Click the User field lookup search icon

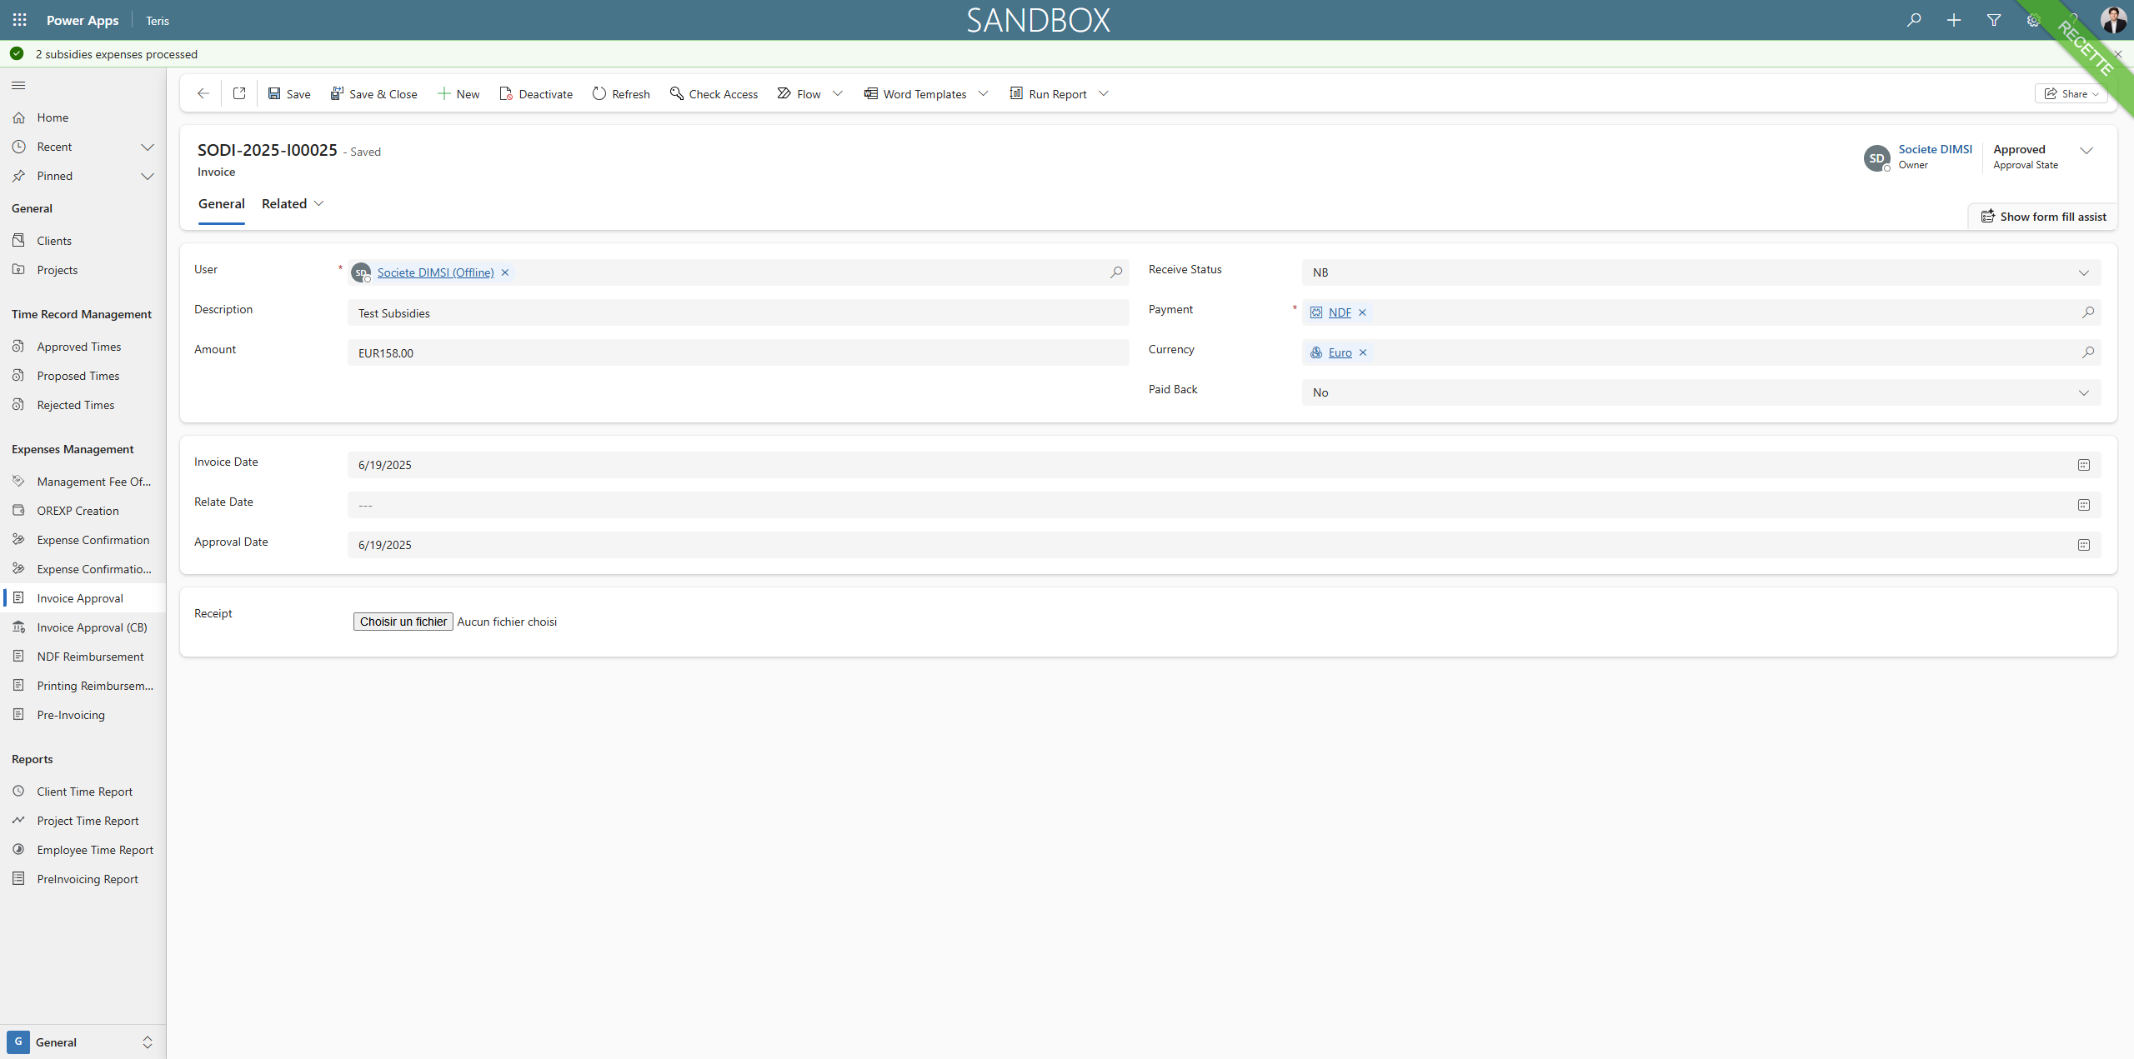click(x=1115, y=272)
